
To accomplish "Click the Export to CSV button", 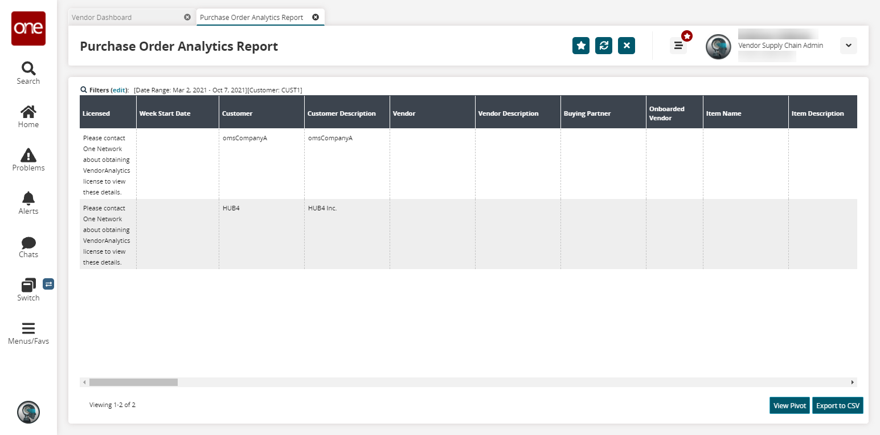I will (837, 405).
